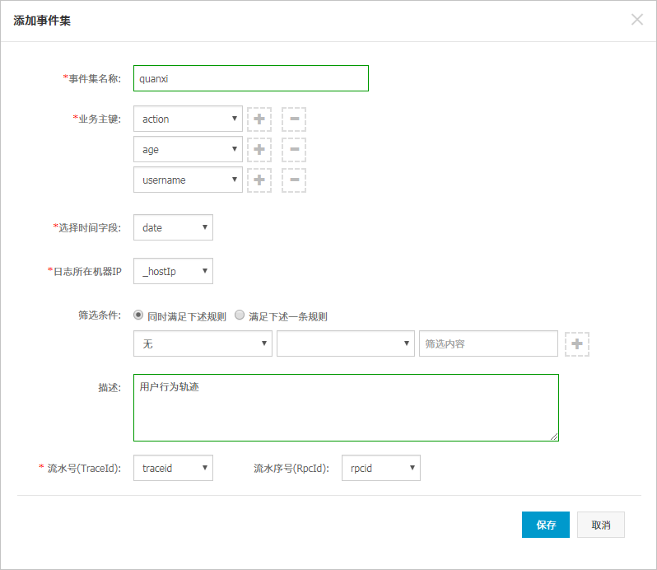Open the date time field dropdown

(173, 227)
